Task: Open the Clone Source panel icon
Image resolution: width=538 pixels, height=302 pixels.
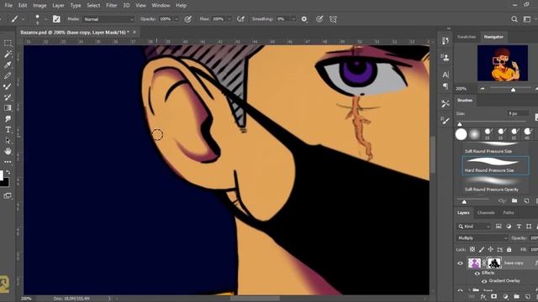Action: click(x=446, y=58)
